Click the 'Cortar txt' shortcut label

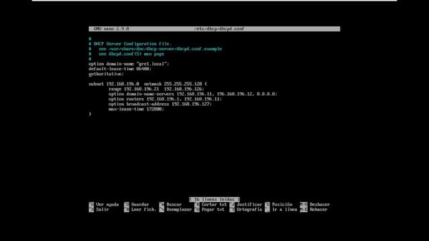(x=214, y=204)
